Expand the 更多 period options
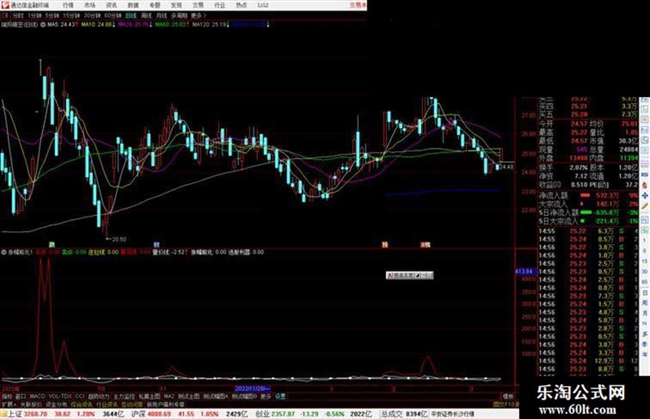This screenshot has width=650, height=419. 198,15
